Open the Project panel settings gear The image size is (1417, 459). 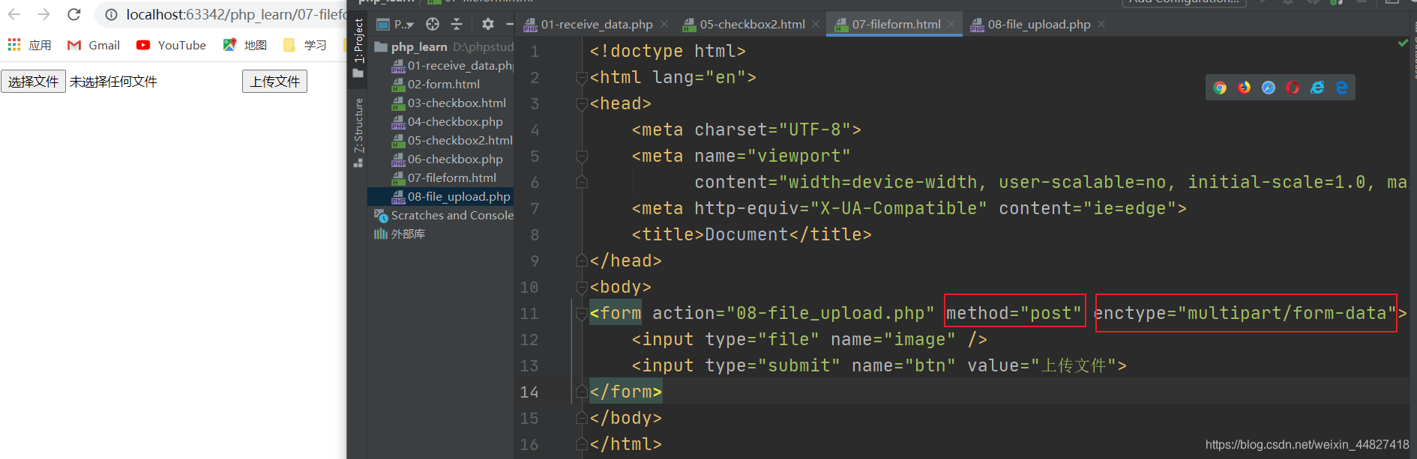(x=488, y=24)
